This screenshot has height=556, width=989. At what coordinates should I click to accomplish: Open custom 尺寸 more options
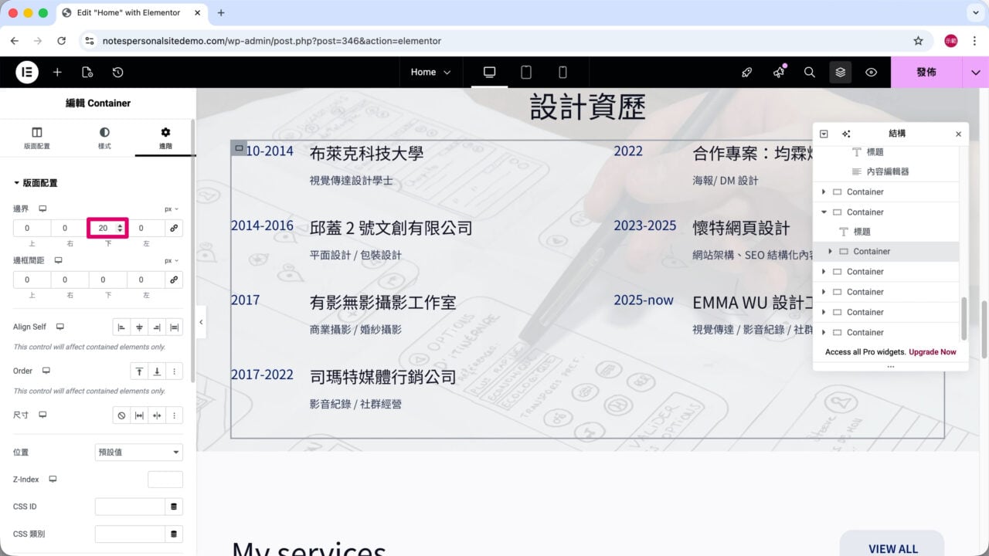(175, 415)
